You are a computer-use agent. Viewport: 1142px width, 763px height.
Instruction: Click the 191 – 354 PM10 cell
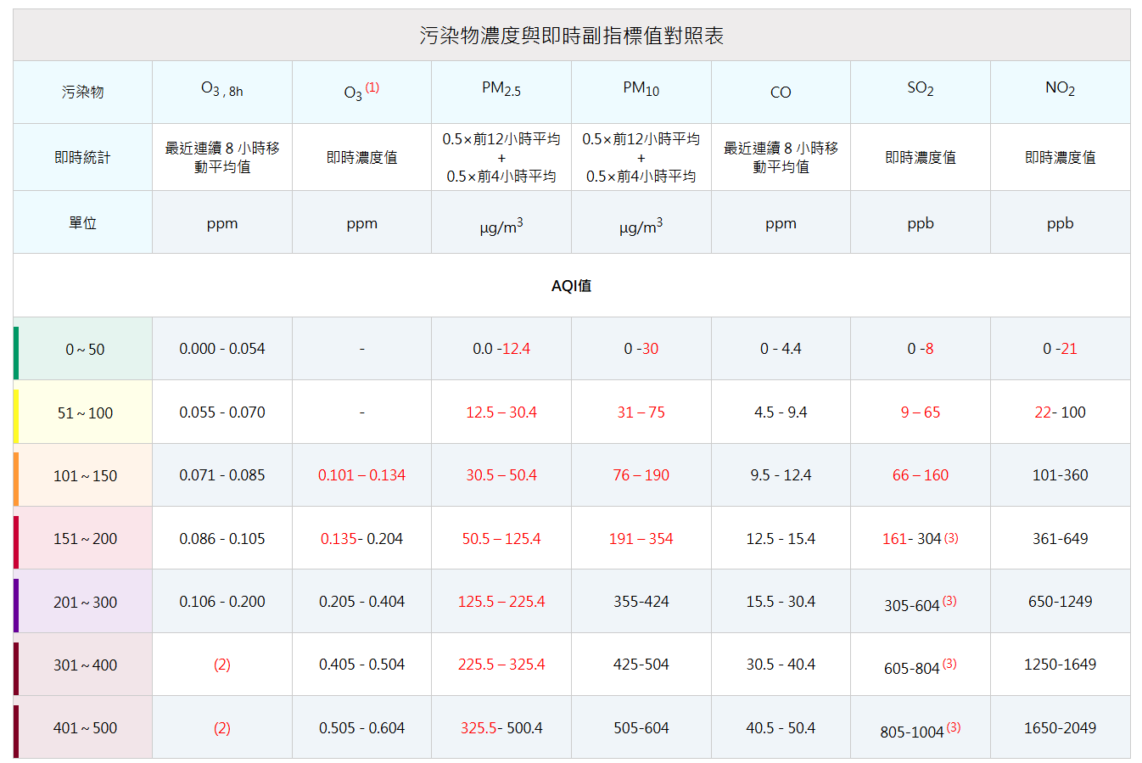[x=641, y=538]
